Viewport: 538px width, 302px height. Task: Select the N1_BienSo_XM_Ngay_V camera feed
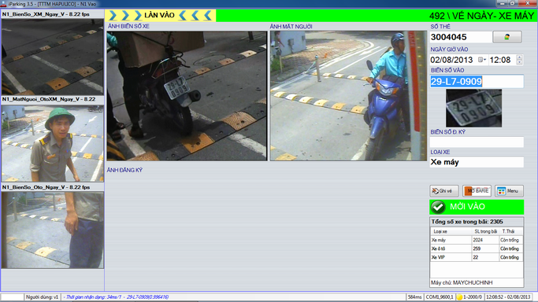[53, 57]
